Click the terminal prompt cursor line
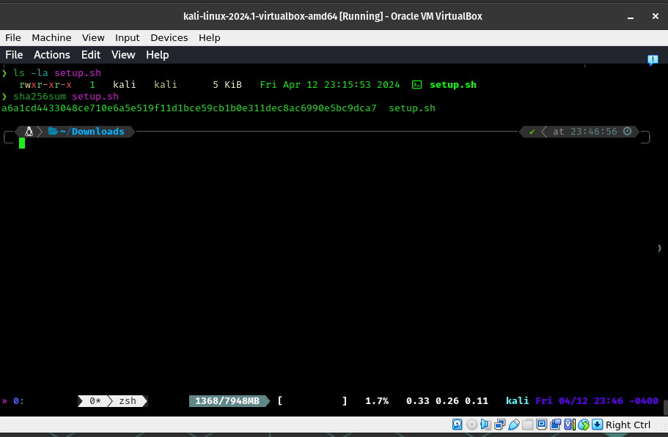This screenshot has height=437, width=668. click(x=22, y=143)
